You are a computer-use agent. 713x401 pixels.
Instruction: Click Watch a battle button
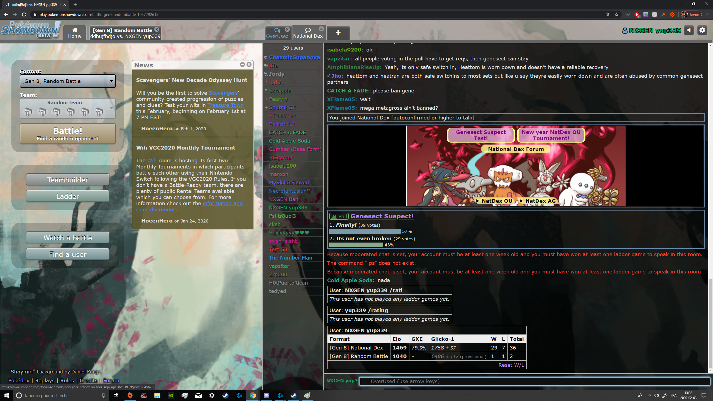pyautogui.click(x=68, y=238)
